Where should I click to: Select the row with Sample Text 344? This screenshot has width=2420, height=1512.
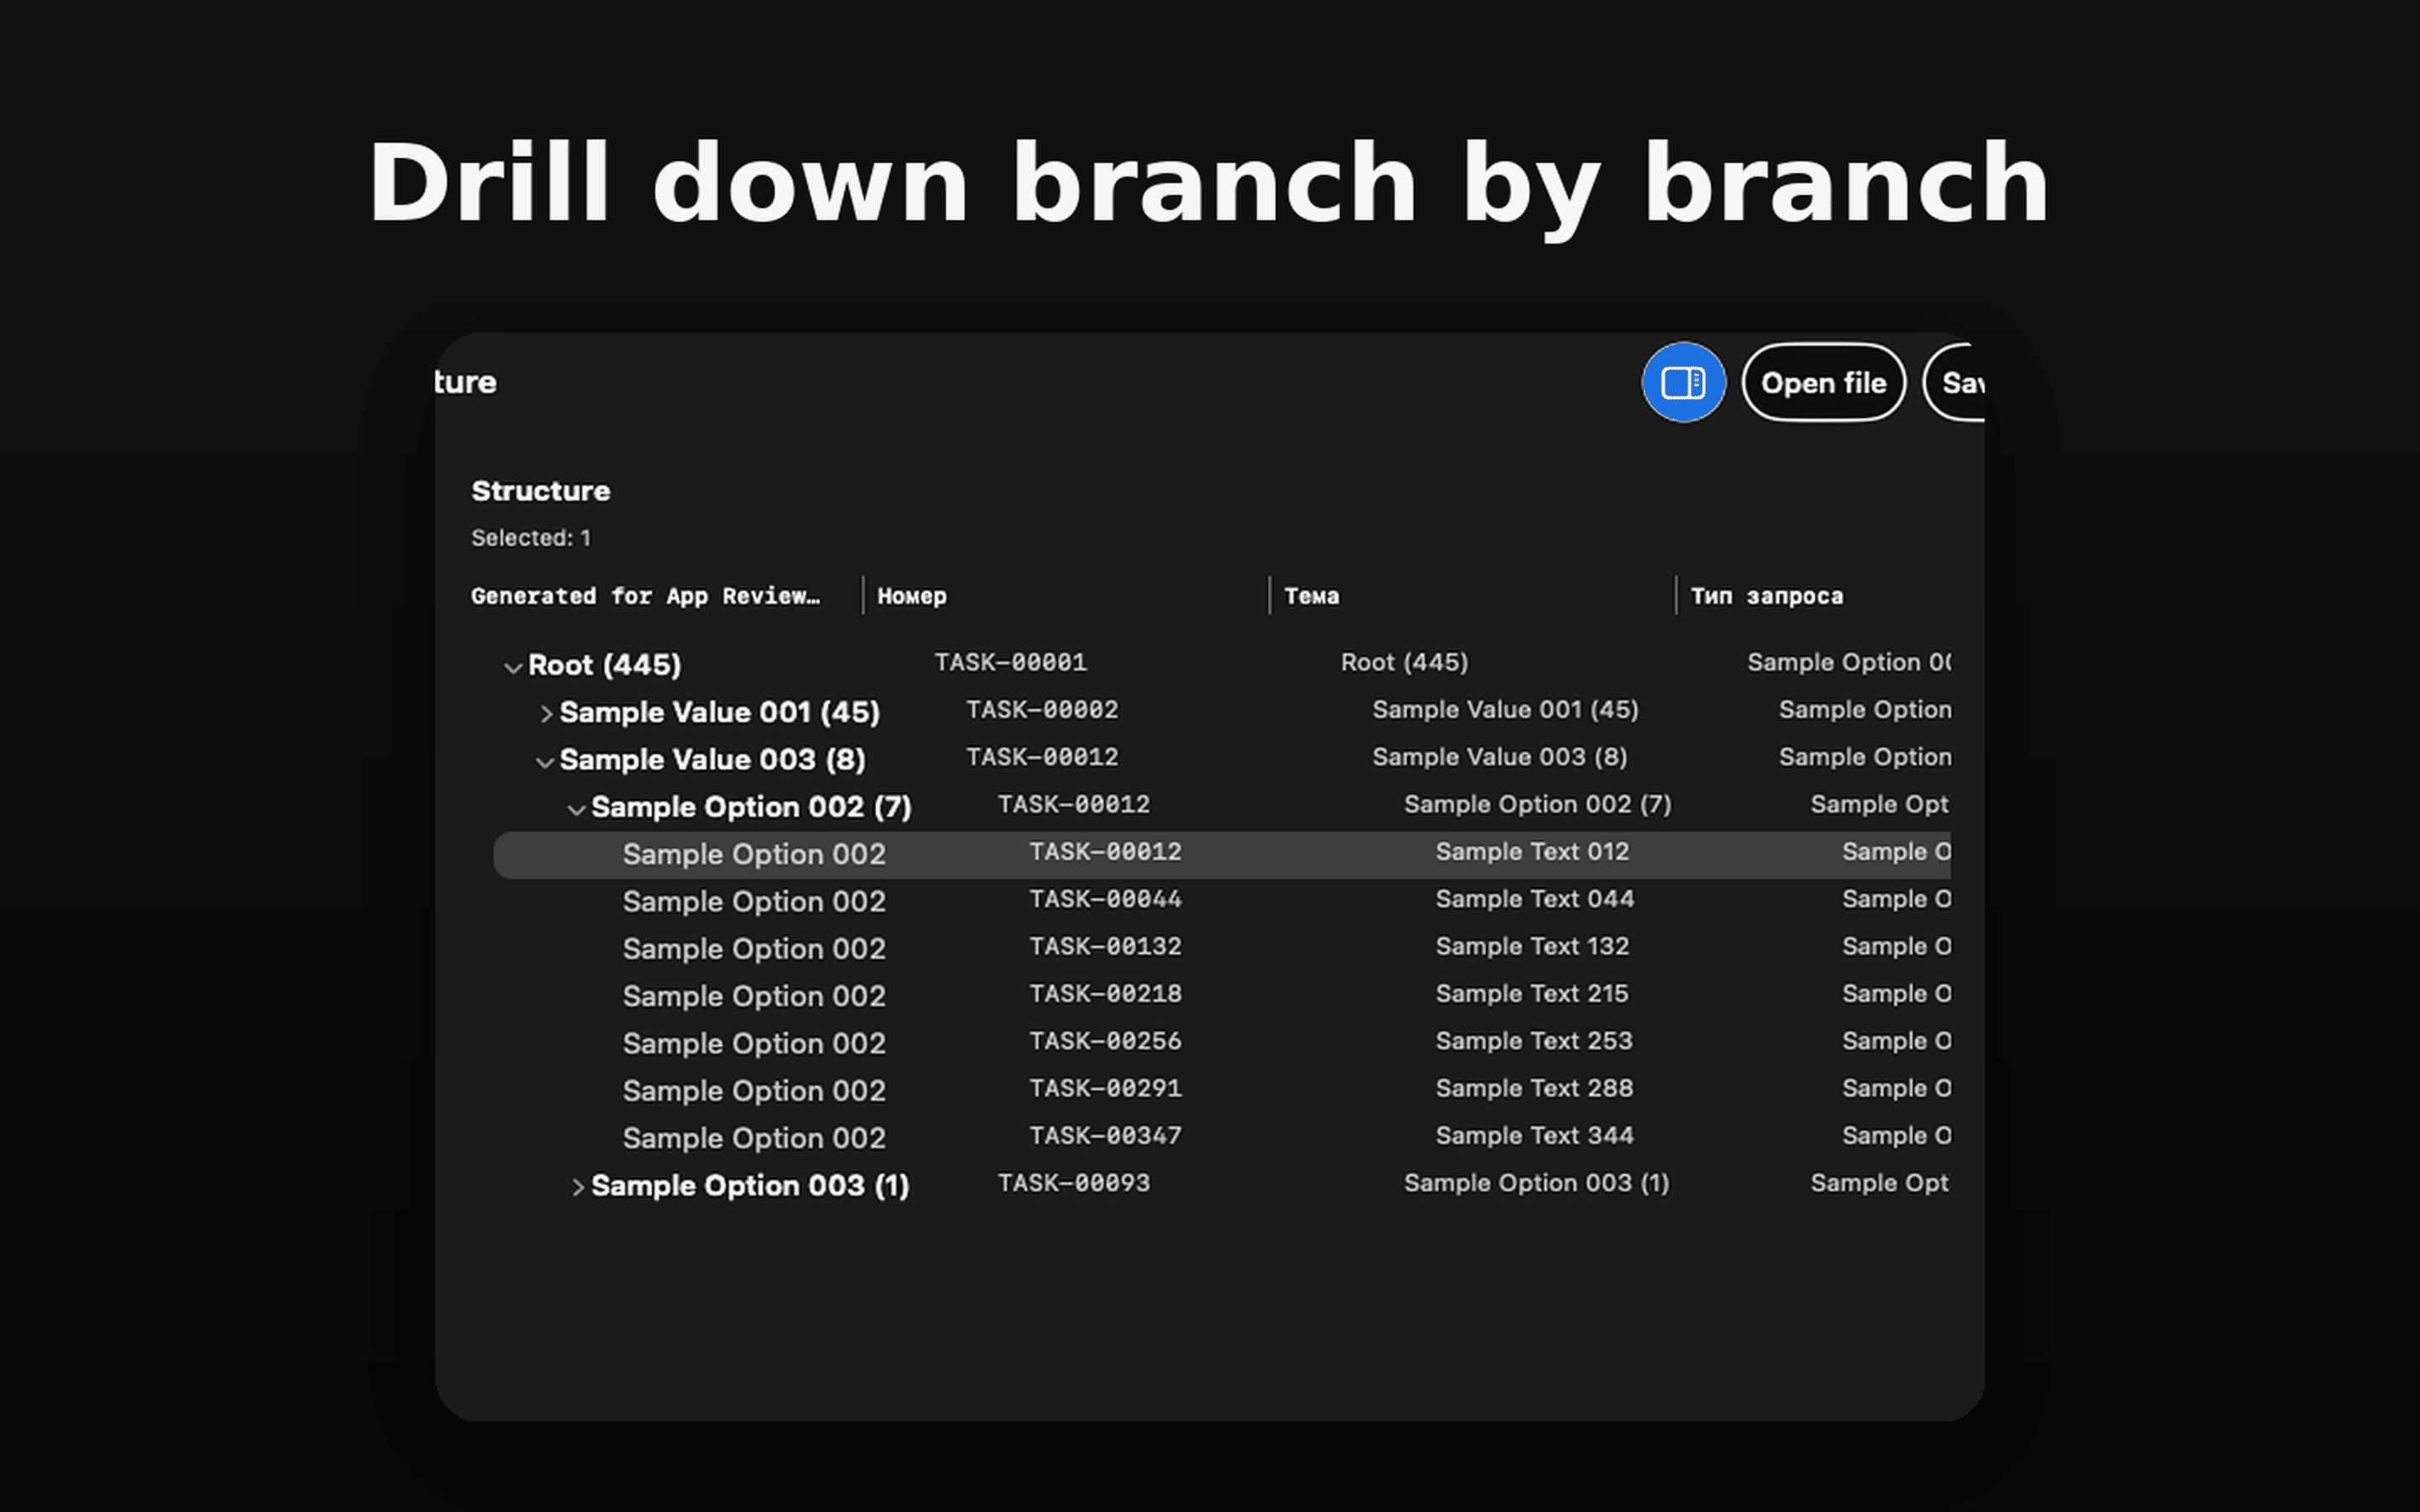pyautogui.click(x=1533, y=1136)
